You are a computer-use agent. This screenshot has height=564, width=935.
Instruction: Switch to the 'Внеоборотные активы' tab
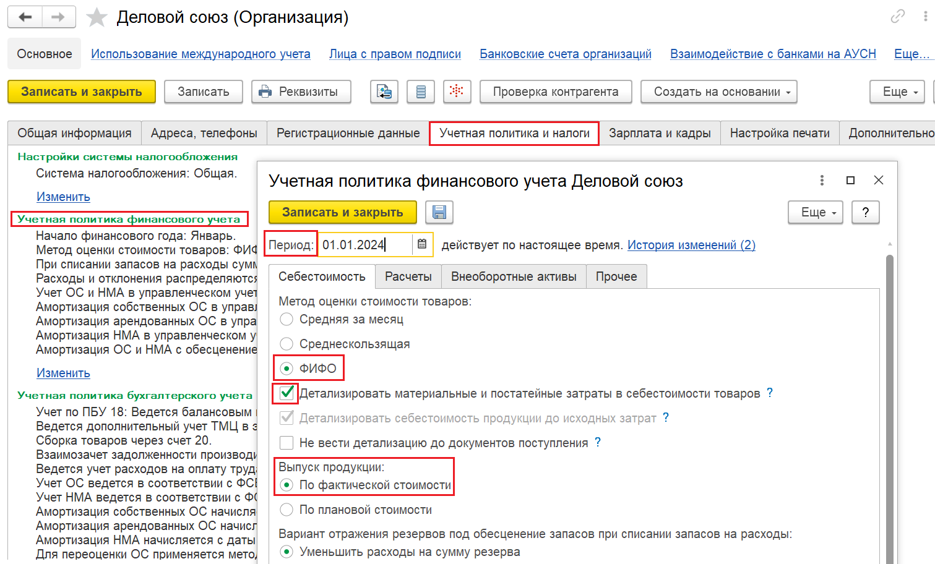point(514,276)
